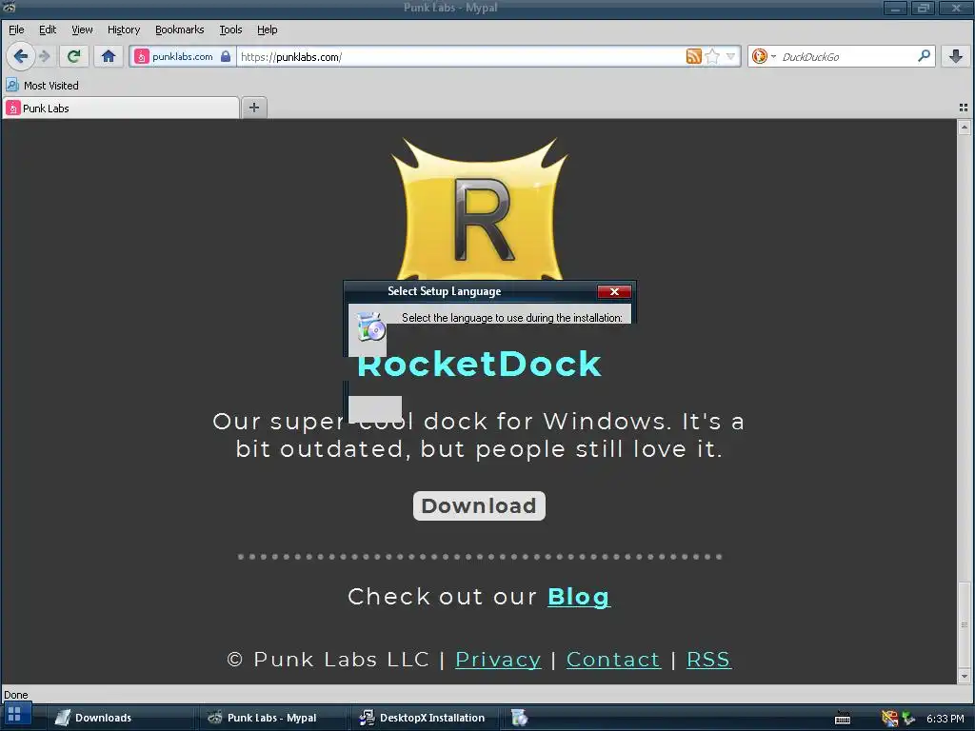This screenshot has height=731, width=975.
Task: Click the RocketDock yellow logo image
Action: pos(480,208)
